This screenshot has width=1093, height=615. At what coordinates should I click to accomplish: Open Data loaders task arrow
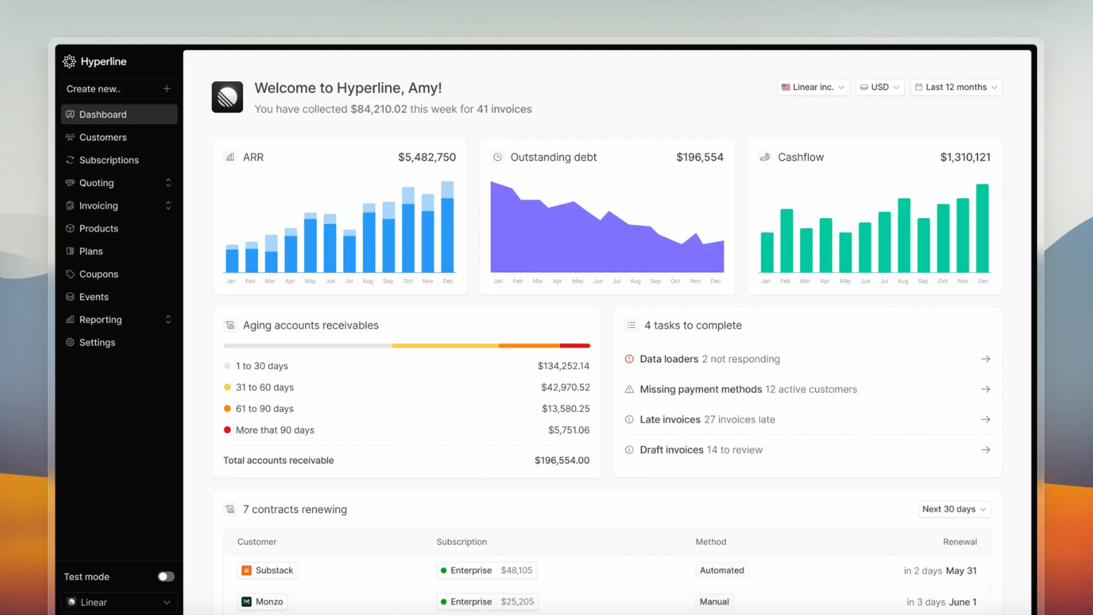coord(985,359)
